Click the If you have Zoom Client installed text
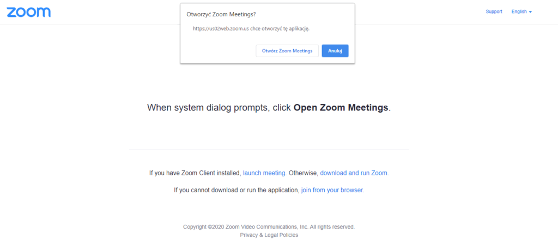The height and width of the screenshot is (245, 558). click(x=195, y=173)
